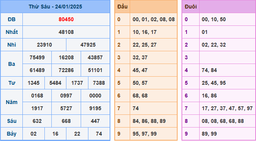Click the Năm number 0168
Screen dimensions: 256x141
click(37, 96)
